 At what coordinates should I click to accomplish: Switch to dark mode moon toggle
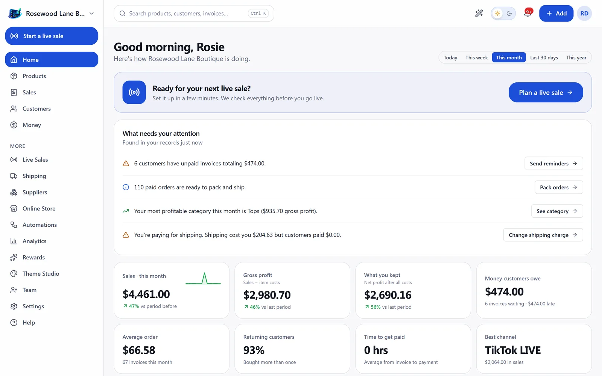(509, 14)
